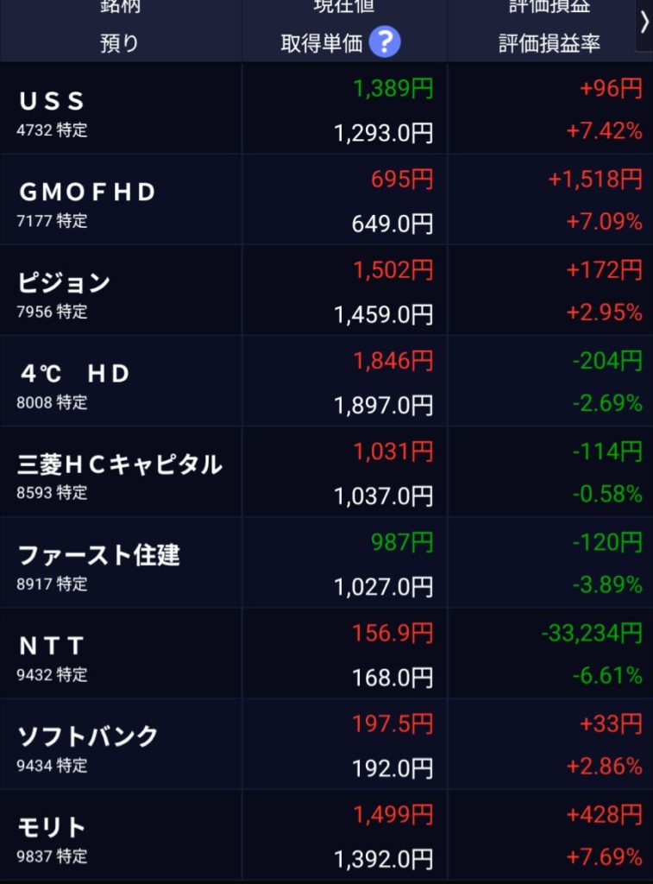This screenshot has width=653, height=884.
Task: Tap the 三菱HCキャピタル row
Action: pos(120,464)
